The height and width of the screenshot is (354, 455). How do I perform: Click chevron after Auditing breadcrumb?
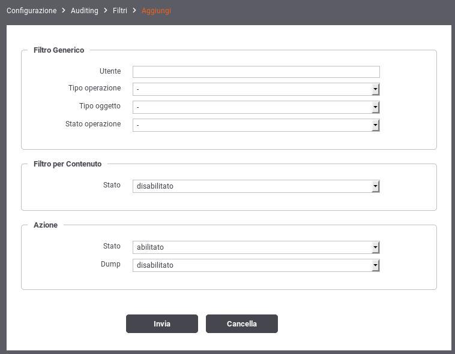point(106,10)
